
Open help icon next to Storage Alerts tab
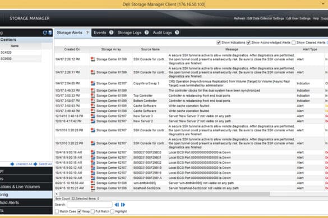click(87, 32)
